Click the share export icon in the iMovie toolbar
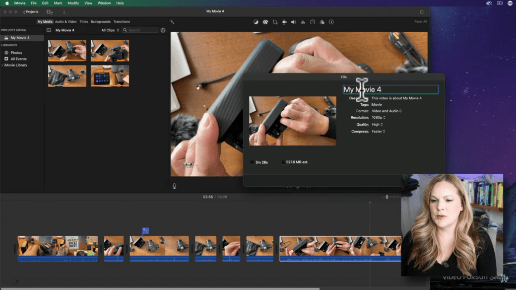516x290 pixels. click(x=422, y=12)
